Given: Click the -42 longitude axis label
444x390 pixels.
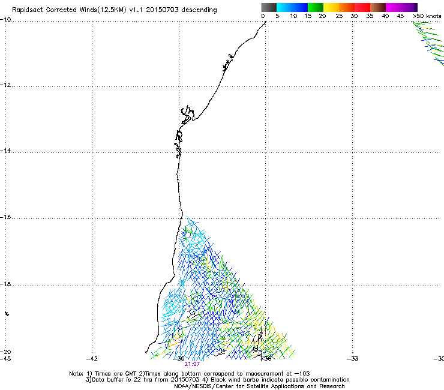Looking at the screenshot, I should 92,359.
